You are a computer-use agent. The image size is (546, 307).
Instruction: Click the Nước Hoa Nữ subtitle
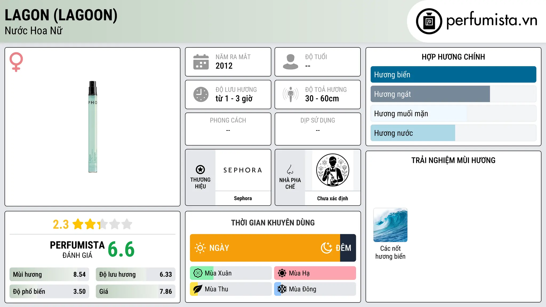point(34,31)
